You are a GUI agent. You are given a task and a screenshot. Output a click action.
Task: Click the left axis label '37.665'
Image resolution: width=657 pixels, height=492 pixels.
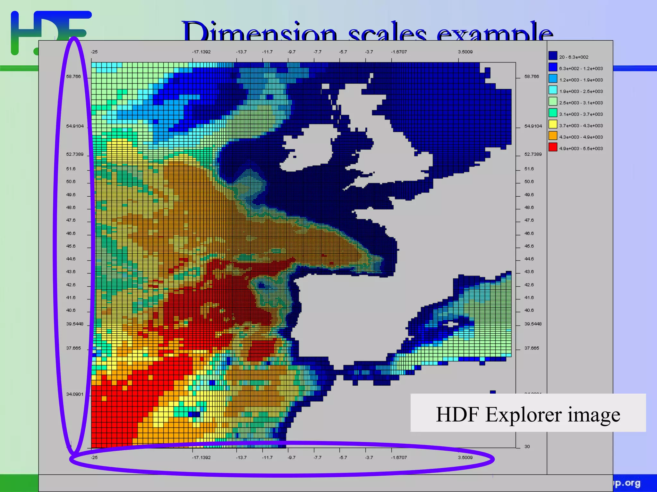(x=73, y=348)
